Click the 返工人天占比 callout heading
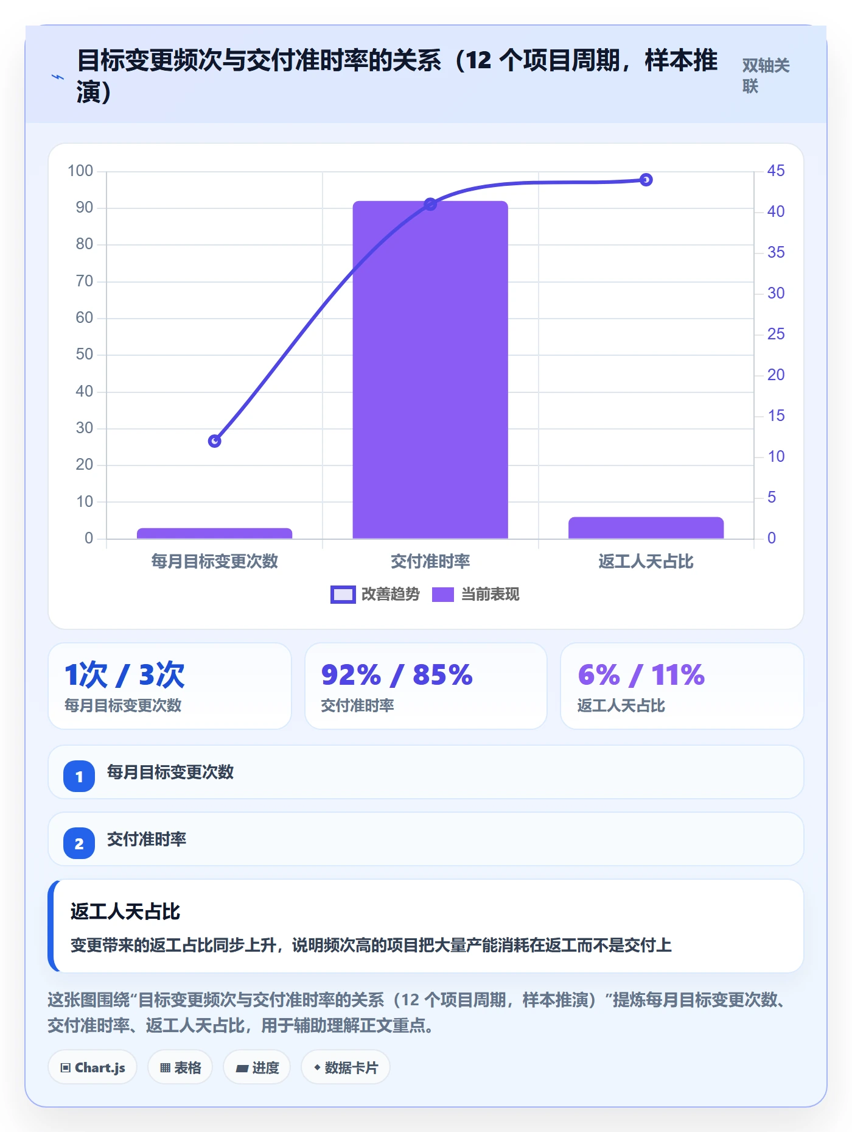852x1132 pixels. pos(125,912)
